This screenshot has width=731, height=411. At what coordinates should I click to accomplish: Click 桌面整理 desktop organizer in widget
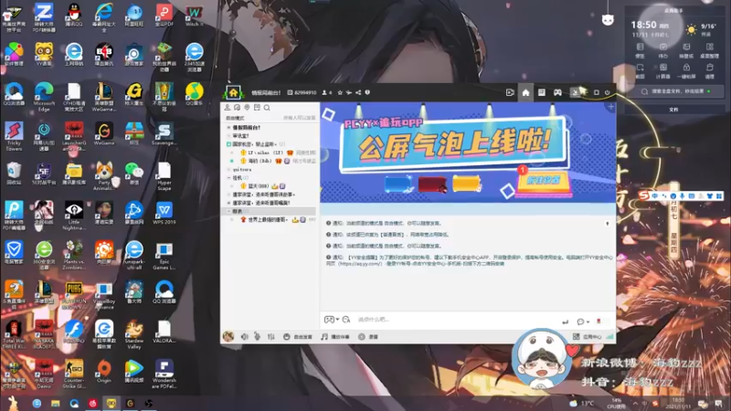pyautogui.click(x=710, y=50)
